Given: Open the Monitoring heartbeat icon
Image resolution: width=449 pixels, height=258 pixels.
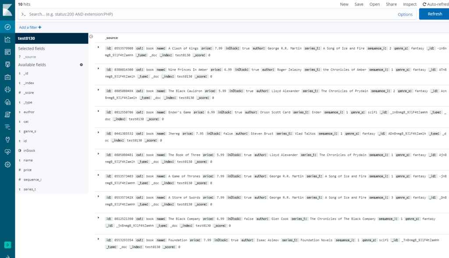Looking at the screenshot, I should (7, 152).
